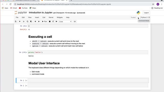
Task: Open the Cell menu
Action: pos(44,17)
